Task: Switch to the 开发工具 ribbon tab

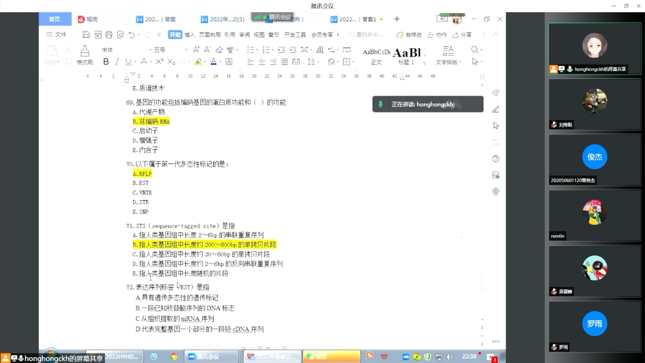Action: 295,35
